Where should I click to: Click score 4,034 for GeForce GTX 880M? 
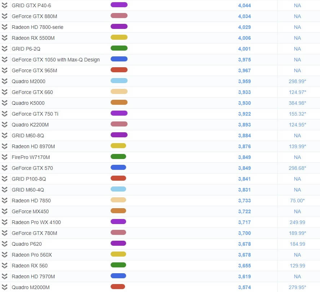coord(244,16)
